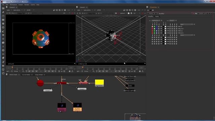Jump to first frame in left viewer
Image resolution: width=215 pixels, height=121 pixels.
(29, 71)
